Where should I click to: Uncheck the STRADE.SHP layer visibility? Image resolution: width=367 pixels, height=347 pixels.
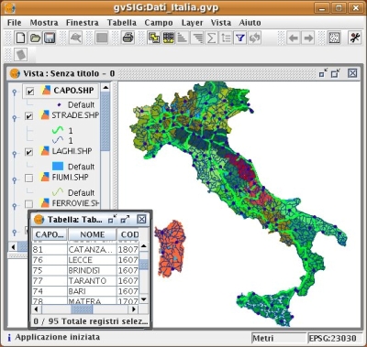tap(28, 116)
